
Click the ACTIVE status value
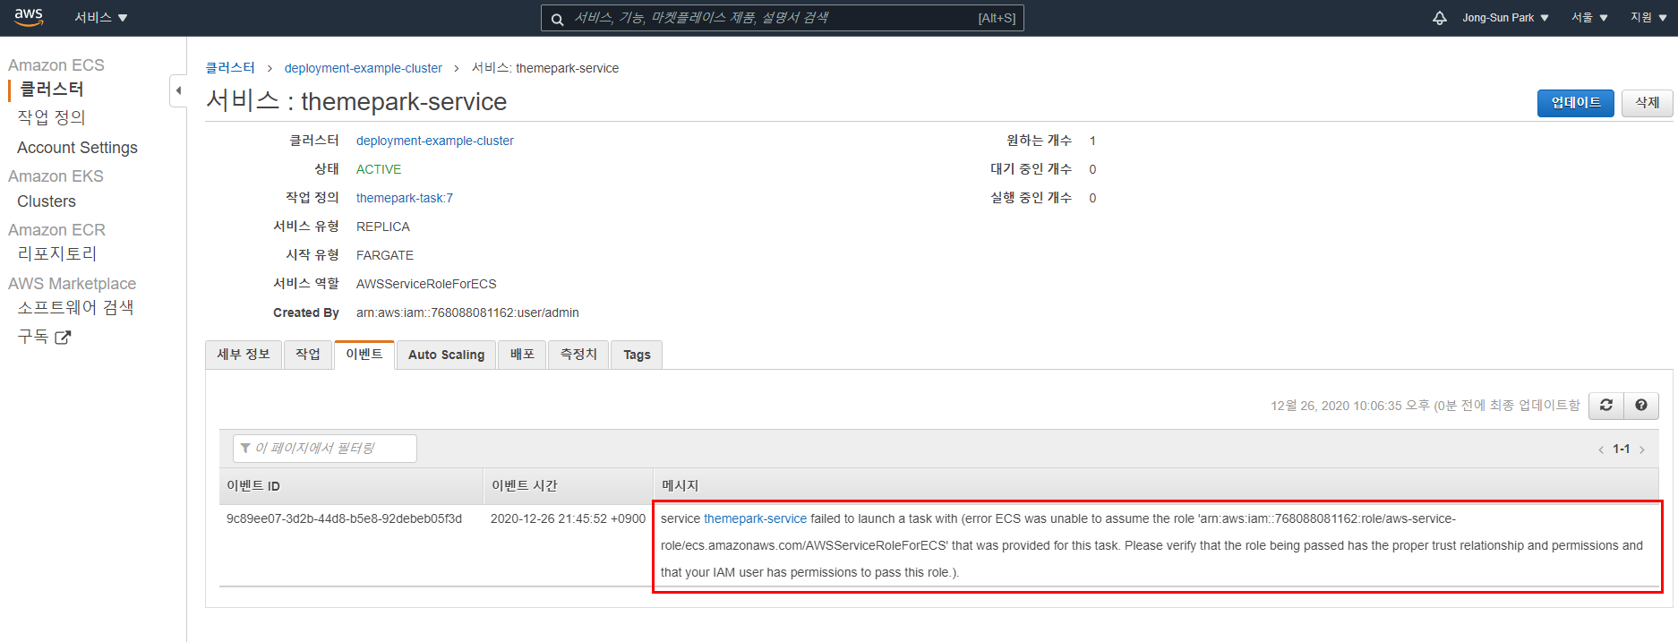[379, 169]
